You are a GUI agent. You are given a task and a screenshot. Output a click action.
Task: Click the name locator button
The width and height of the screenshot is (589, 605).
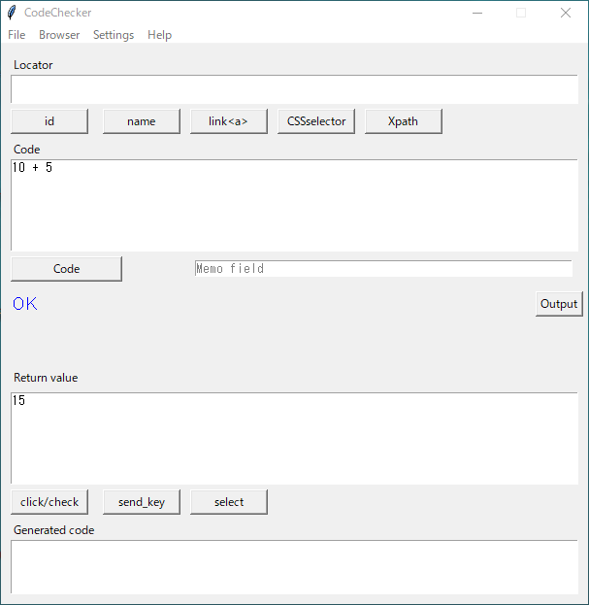point(142,121)
